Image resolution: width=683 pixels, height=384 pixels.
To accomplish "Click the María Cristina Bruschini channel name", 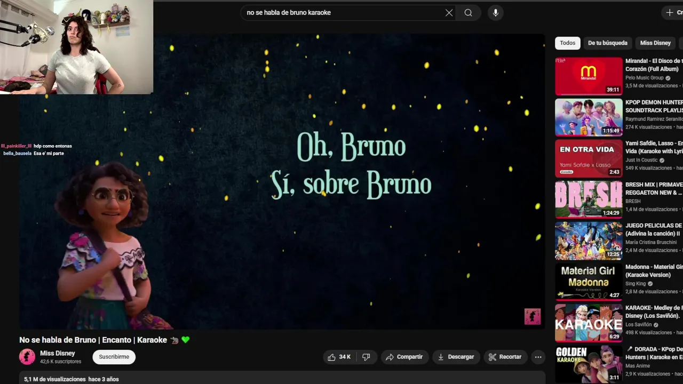I will click(651, 242).
